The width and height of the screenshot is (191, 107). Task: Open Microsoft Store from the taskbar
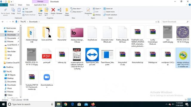click(x=79, y=104)
